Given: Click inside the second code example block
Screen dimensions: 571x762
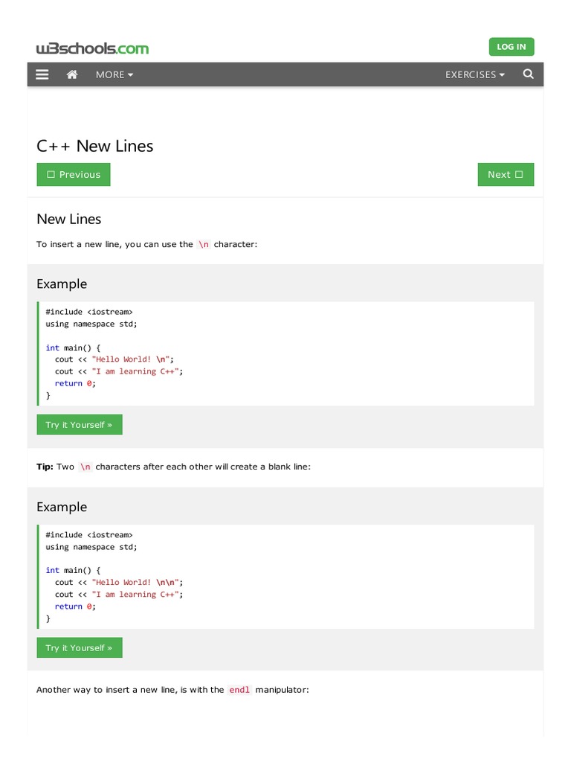Looking at the screenshot, I should 285,577.
